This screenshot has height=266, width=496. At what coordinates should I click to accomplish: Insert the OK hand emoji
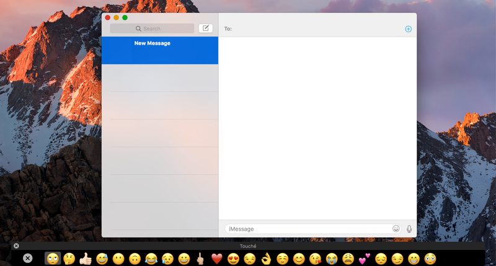(x=267, y=259)
